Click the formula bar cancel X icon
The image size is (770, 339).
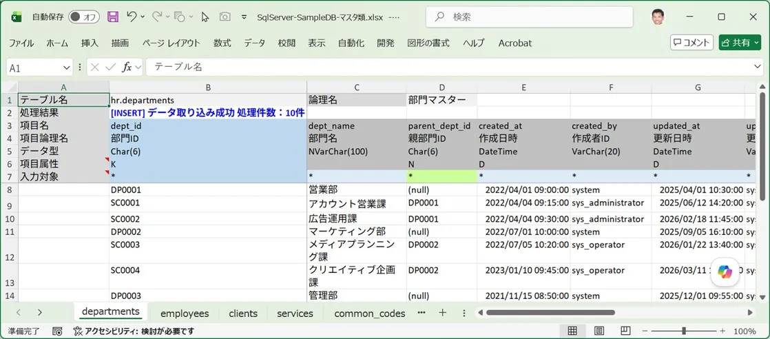[x=95, y=68]
